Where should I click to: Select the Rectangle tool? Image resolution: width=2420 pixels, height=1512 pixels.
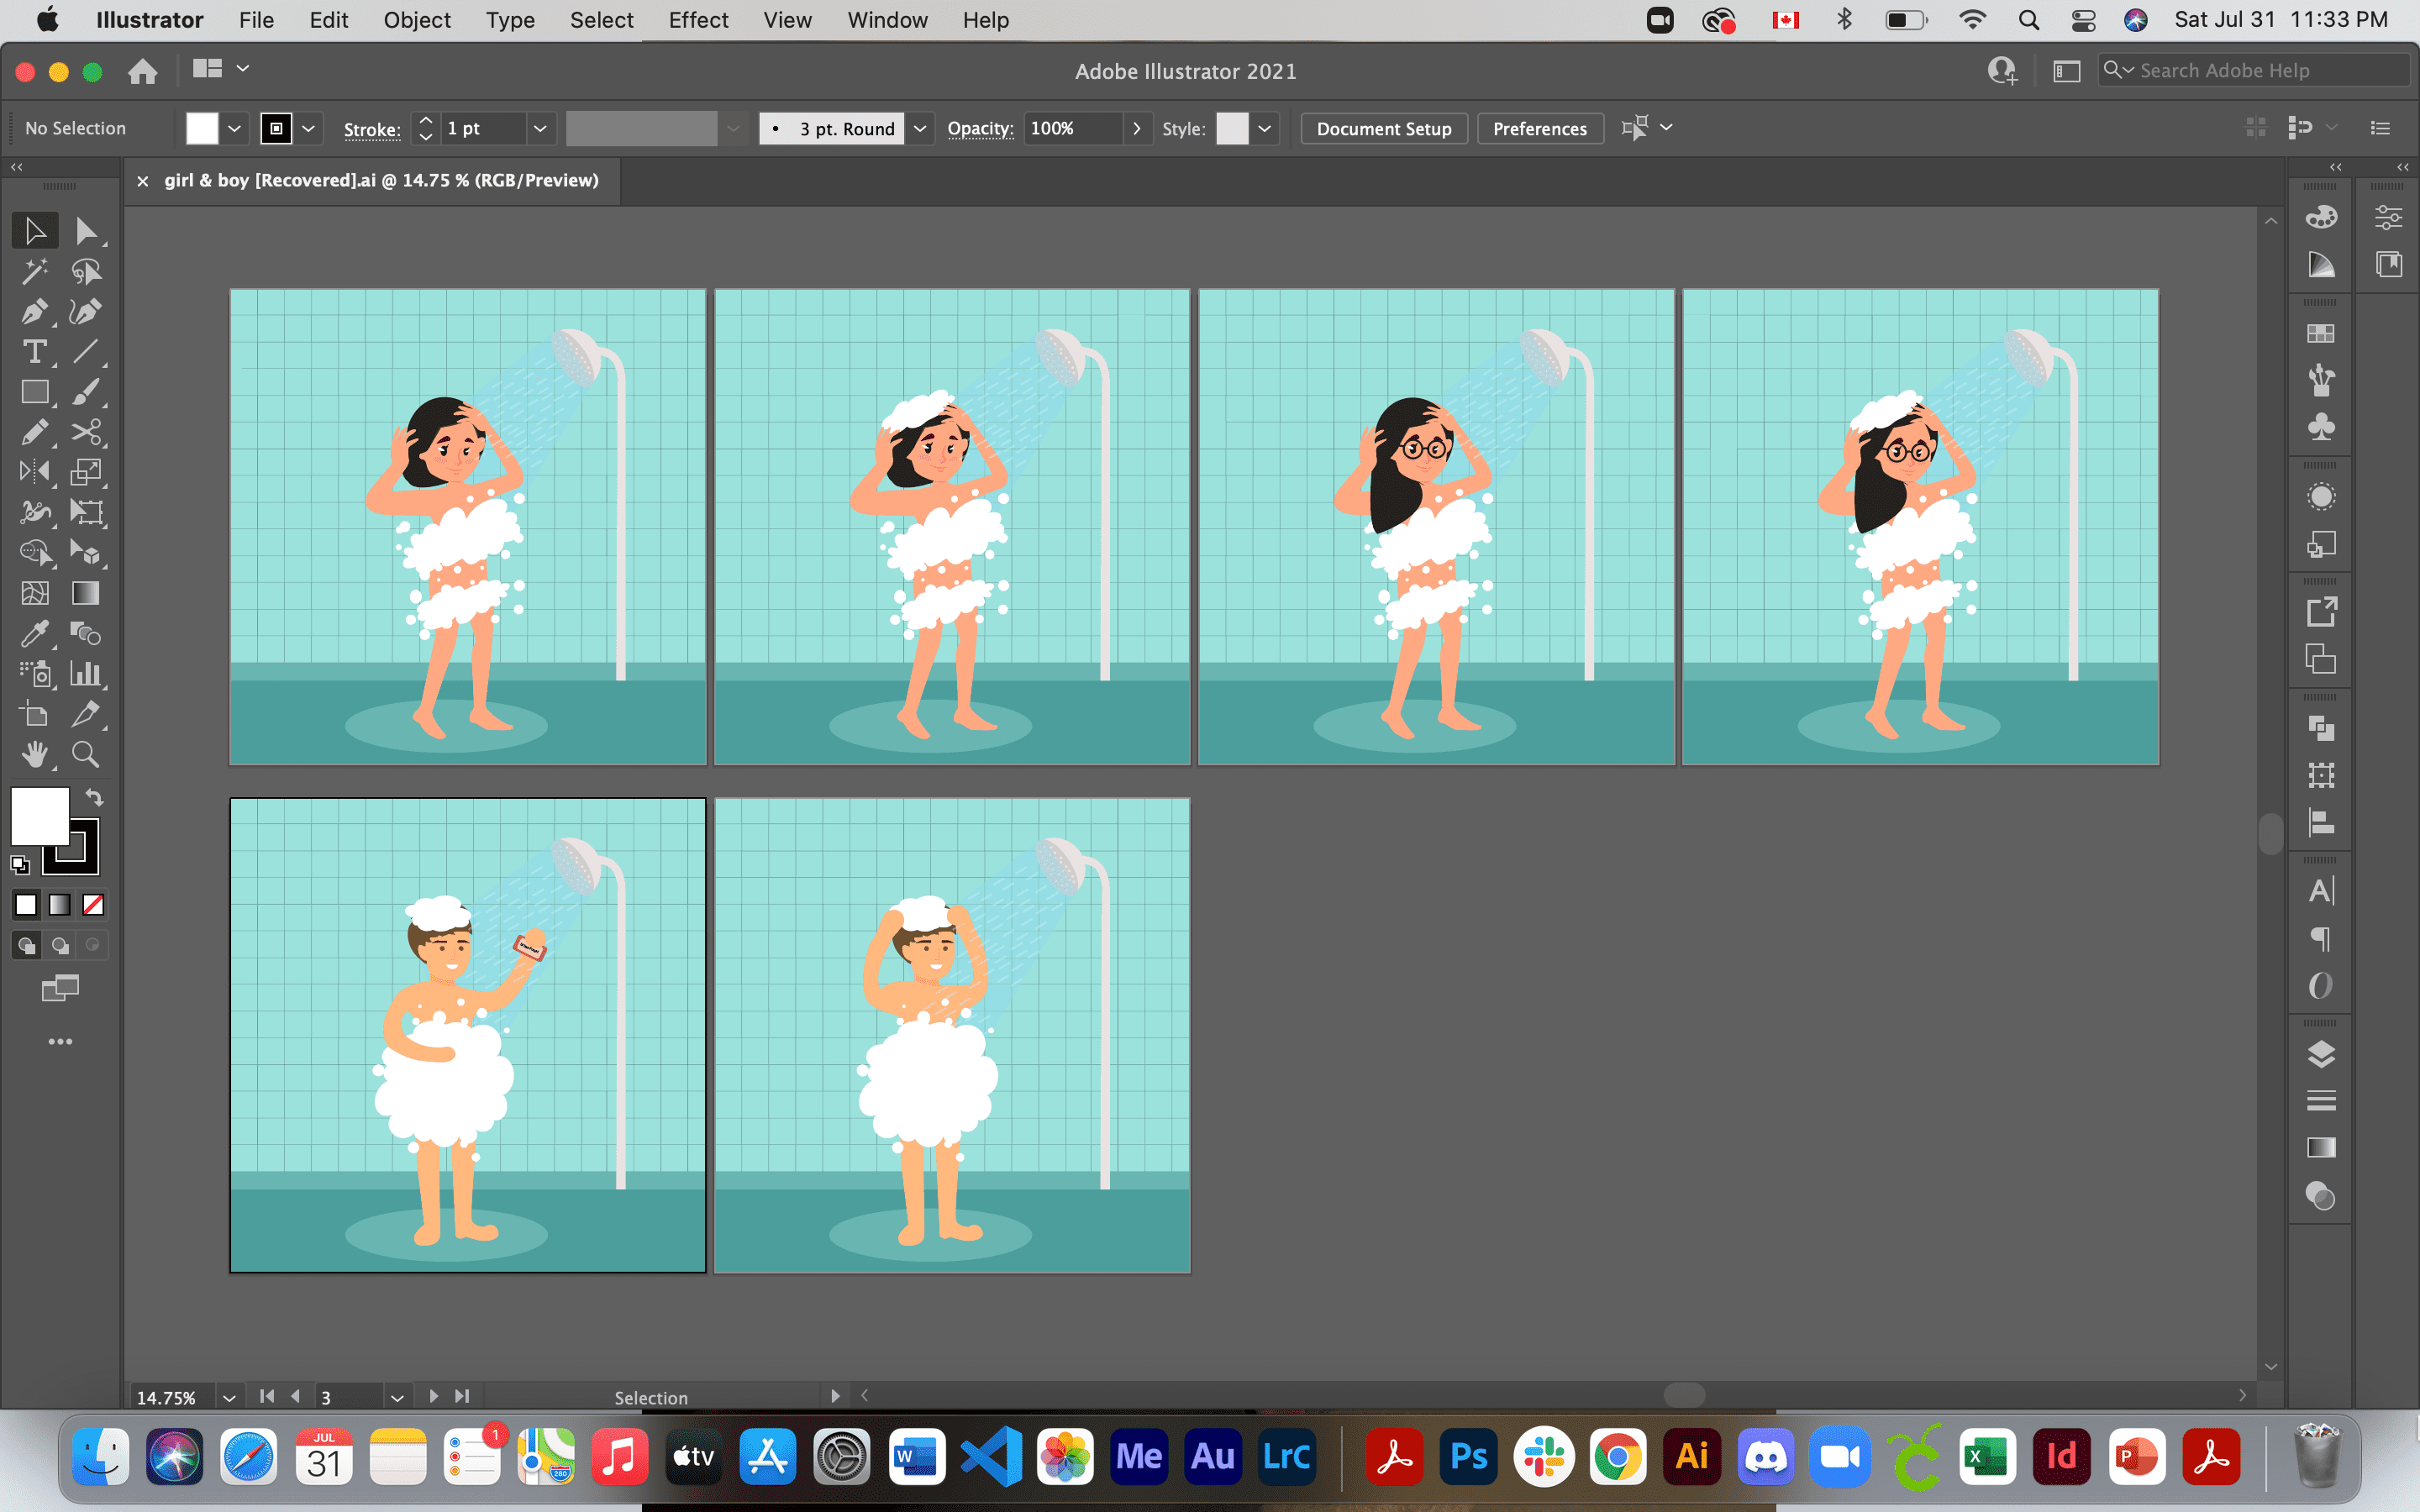click(35, 392)
